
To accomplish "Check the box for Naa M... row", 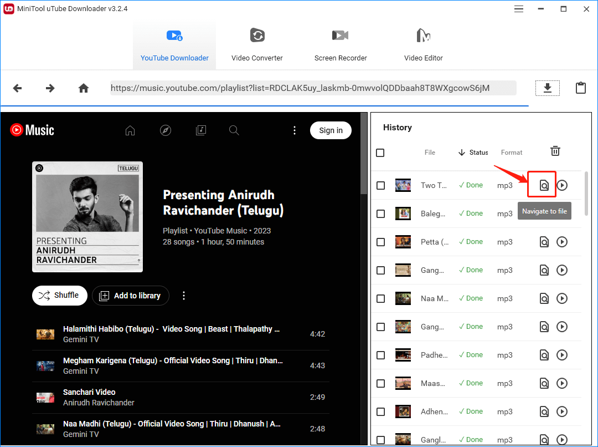I will click(x=380, y=298).
